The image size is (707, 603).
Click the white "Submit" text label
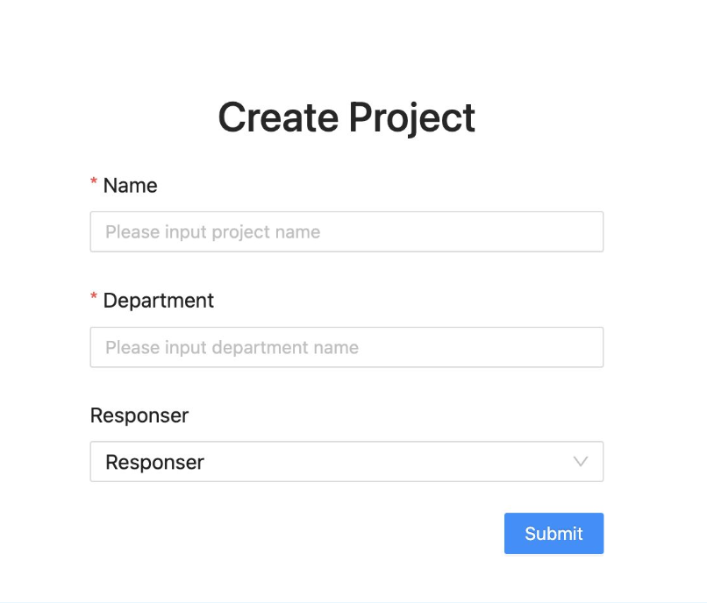(553, 534)
